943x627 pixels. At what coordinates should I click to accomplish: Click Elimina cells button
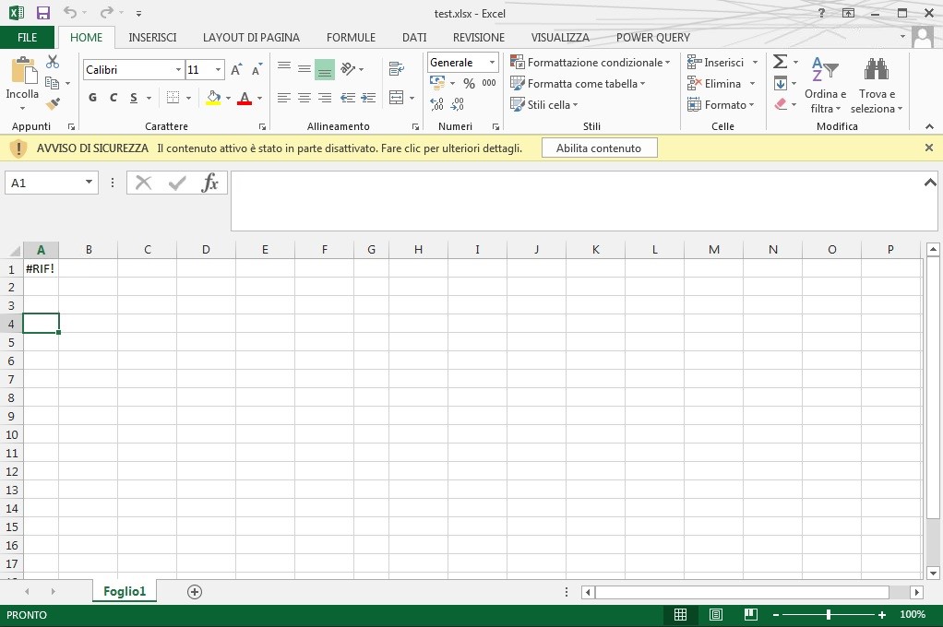coord(714,84)
